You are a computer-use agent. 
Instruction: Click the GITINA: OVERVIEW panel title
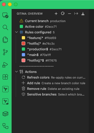[30, 14]
